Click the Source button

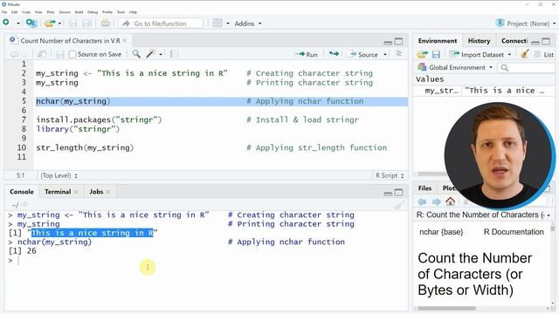point(363,54)
